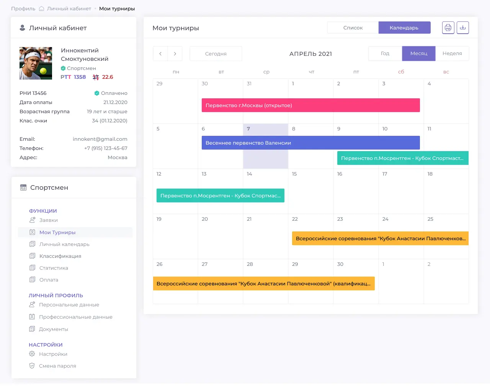
Task: Click the Персональные данные icon
Action: click(32, 305)
